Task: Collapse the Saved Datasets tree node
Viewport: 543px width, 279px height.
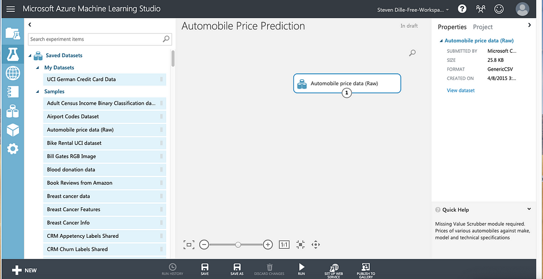Action: point(30,55)
